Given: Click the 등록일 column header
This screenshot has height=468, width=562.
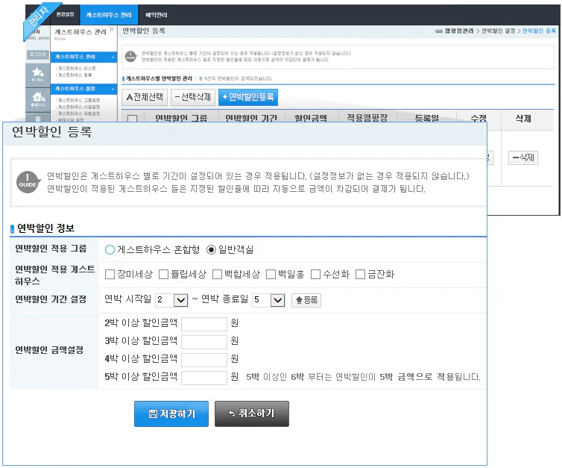Looking at the screenshot, I should tap(426, 118).
